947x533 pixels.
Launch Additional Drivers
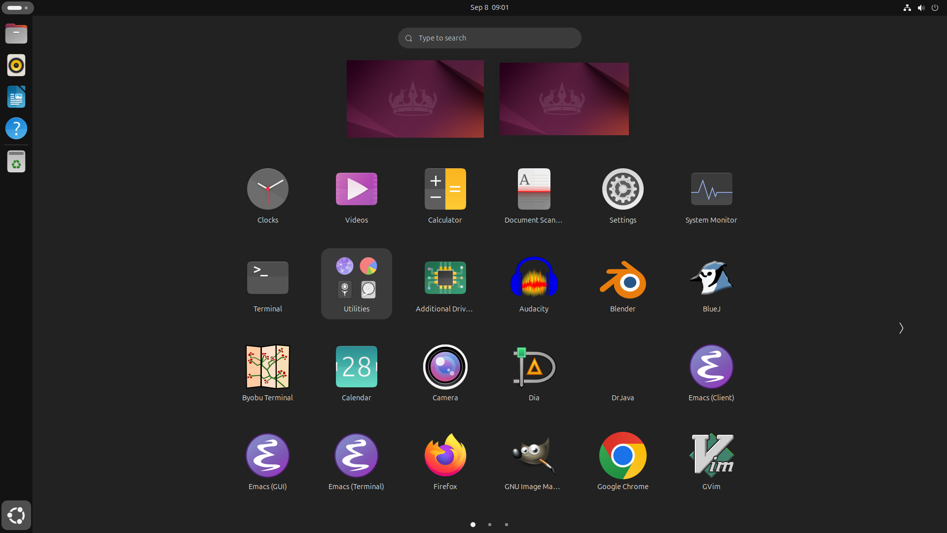click(x=445, y=284)
